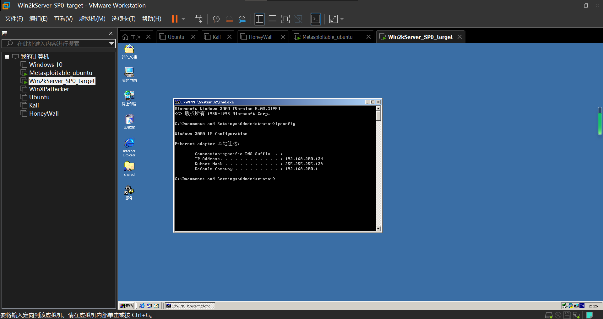This screenshot has height=319, width=603.
Task: Click the teal message log icon
Action: point(589,315)
